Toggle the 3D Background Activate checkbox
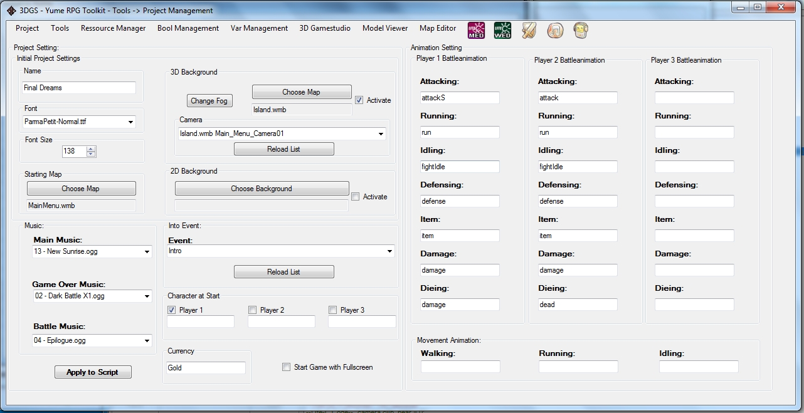Image resolution: width=804 pixels, height=413 pixels. pyautogui.click(x=359, y=100)
